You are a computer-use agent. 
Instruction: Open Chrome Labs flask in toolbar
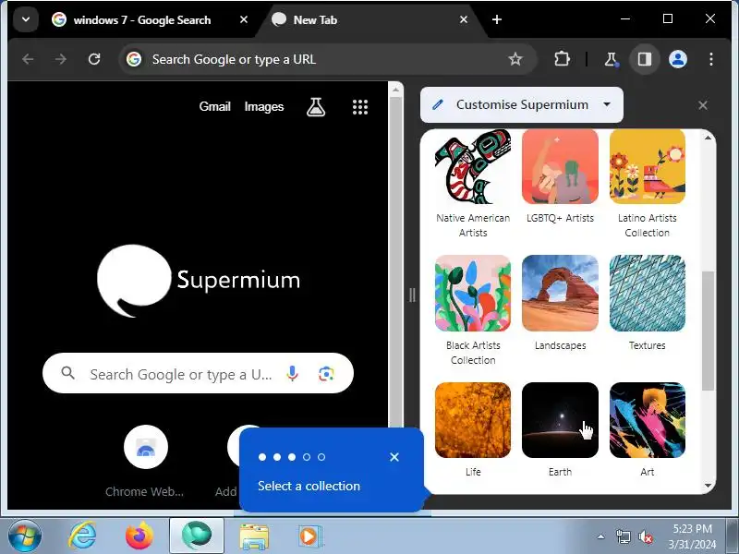(611, 59)
